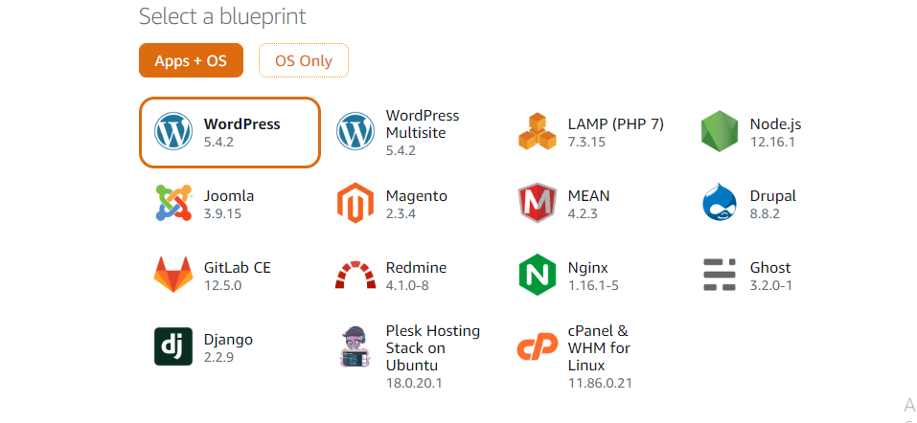Select the WordPress Multisite logo icon
This screenshot has height=423, width=917.
coord(355,131)
